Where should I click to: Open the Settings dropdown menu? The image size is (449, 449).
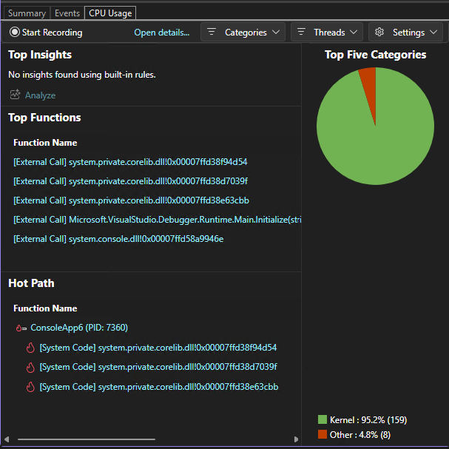406,33
